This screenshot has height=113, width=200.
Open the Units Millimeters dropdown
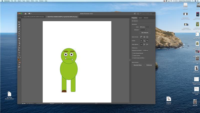pyautogui.click(x=145, y=27)
